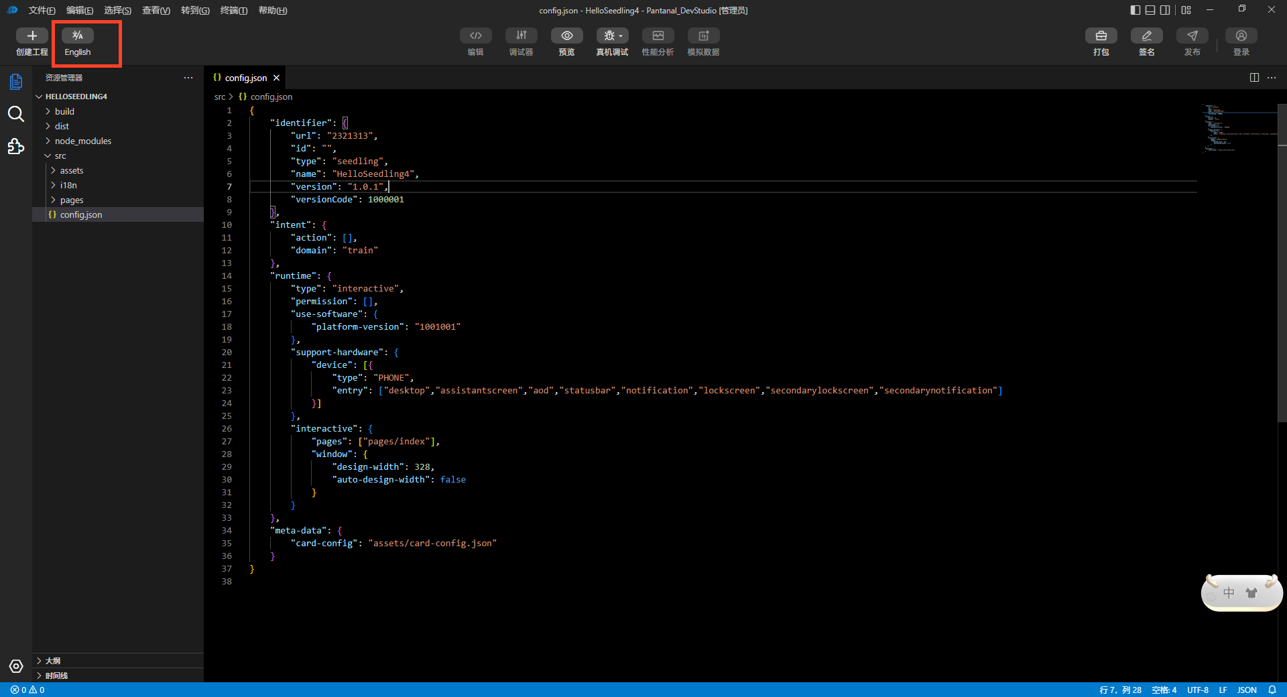Open the code editor (编辑) view

click(x=476, y=36)
